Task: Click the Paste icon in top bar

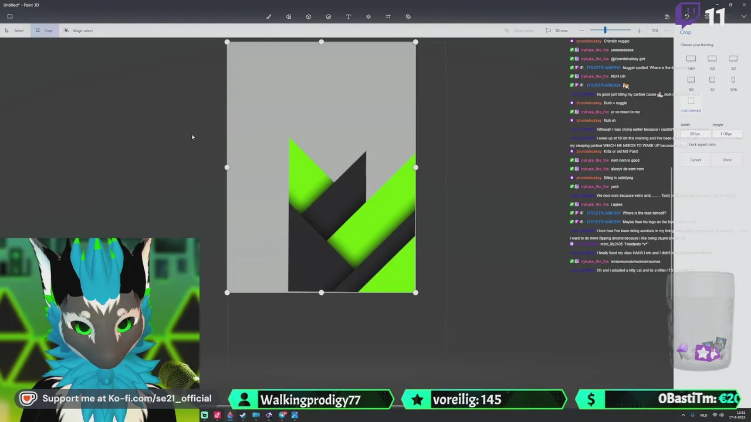Action: (x=667, y=16)
